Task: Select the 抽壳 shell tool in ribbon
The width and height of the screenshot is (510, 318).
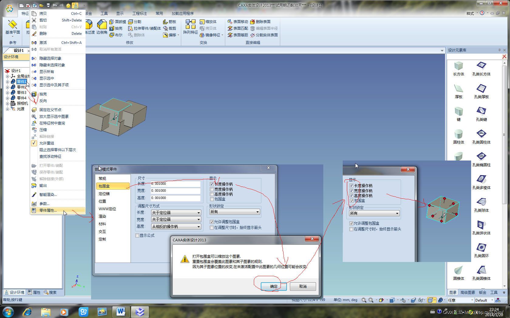Action: tap(112, 28)
